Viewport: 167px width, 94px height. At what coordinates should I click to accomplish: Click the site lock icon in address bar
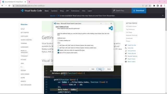point(14,6)
